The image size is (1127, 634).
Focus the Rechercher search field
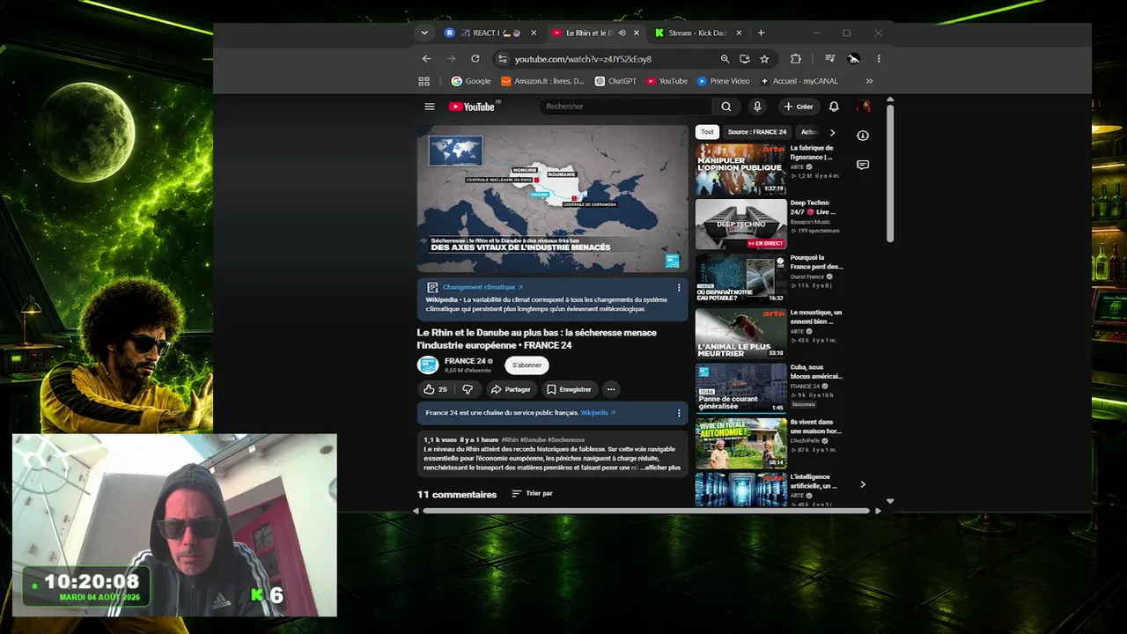point(626,107)
